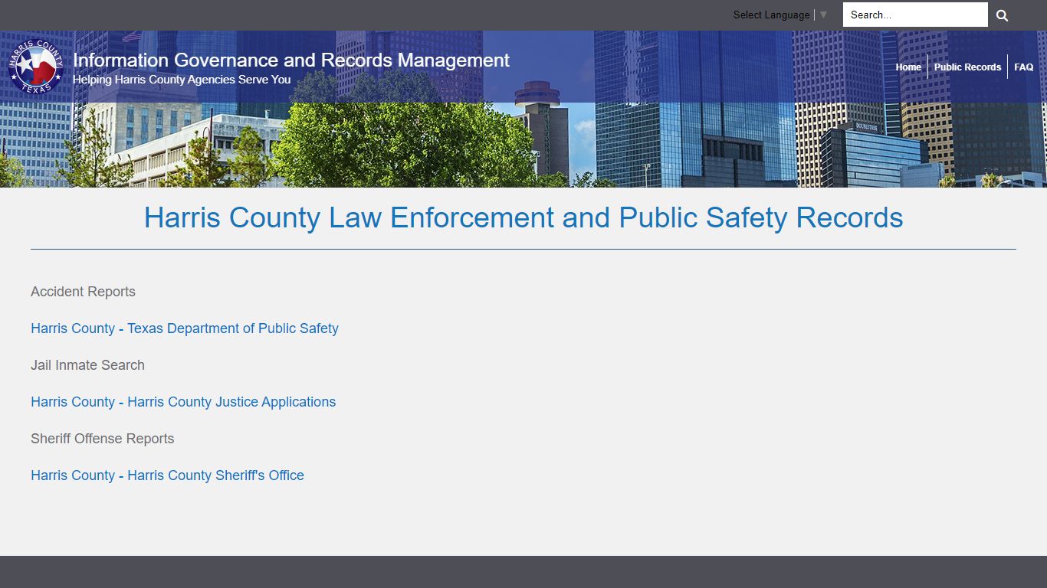Click the Law Enforcement and Public Safety Records heading

pos(523,218)
